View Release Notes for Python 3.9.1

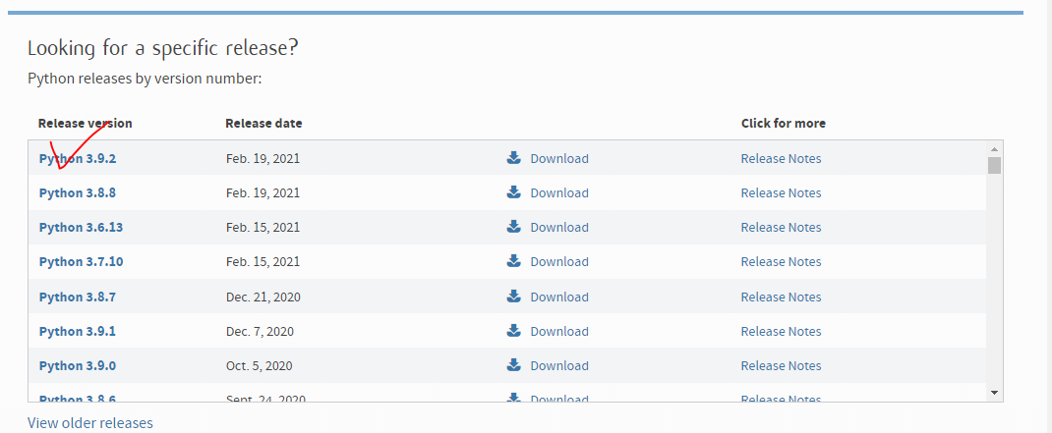click(x=781, y=331)
